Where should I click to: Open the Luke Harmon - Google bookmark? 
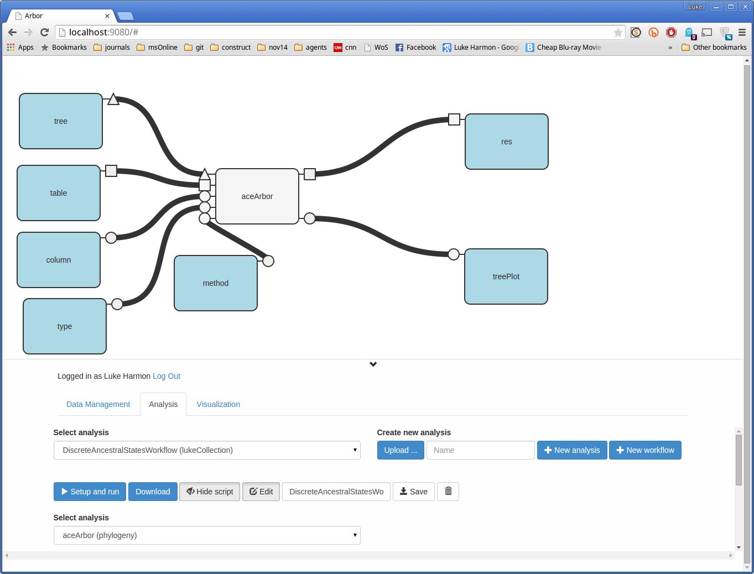click(x=481, y=48)
